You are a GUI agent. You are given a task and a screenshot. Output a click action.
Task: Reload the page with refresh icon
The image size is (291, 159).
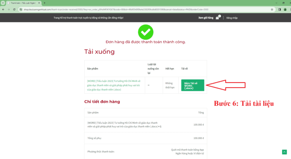14,9
